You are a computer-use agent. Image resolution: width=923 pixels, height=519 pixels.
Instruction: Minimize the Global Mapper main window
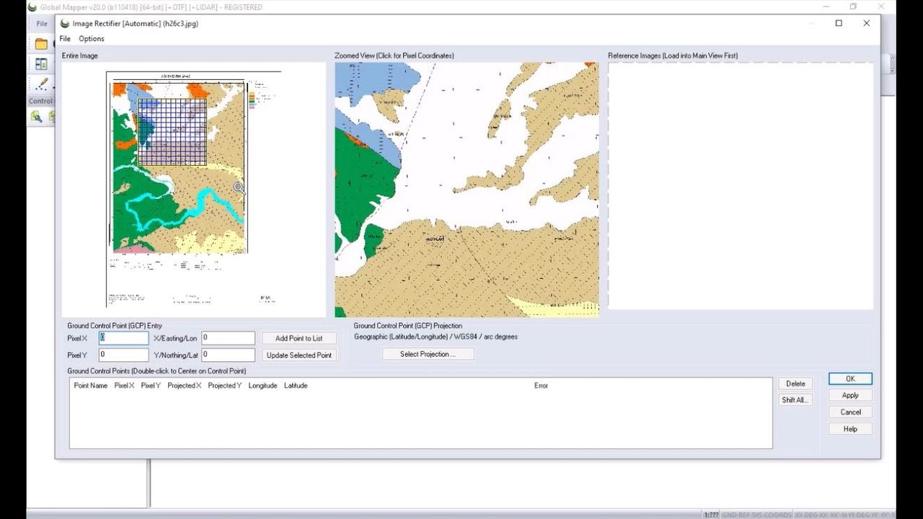pyautogui.click(x=825, y=7)
